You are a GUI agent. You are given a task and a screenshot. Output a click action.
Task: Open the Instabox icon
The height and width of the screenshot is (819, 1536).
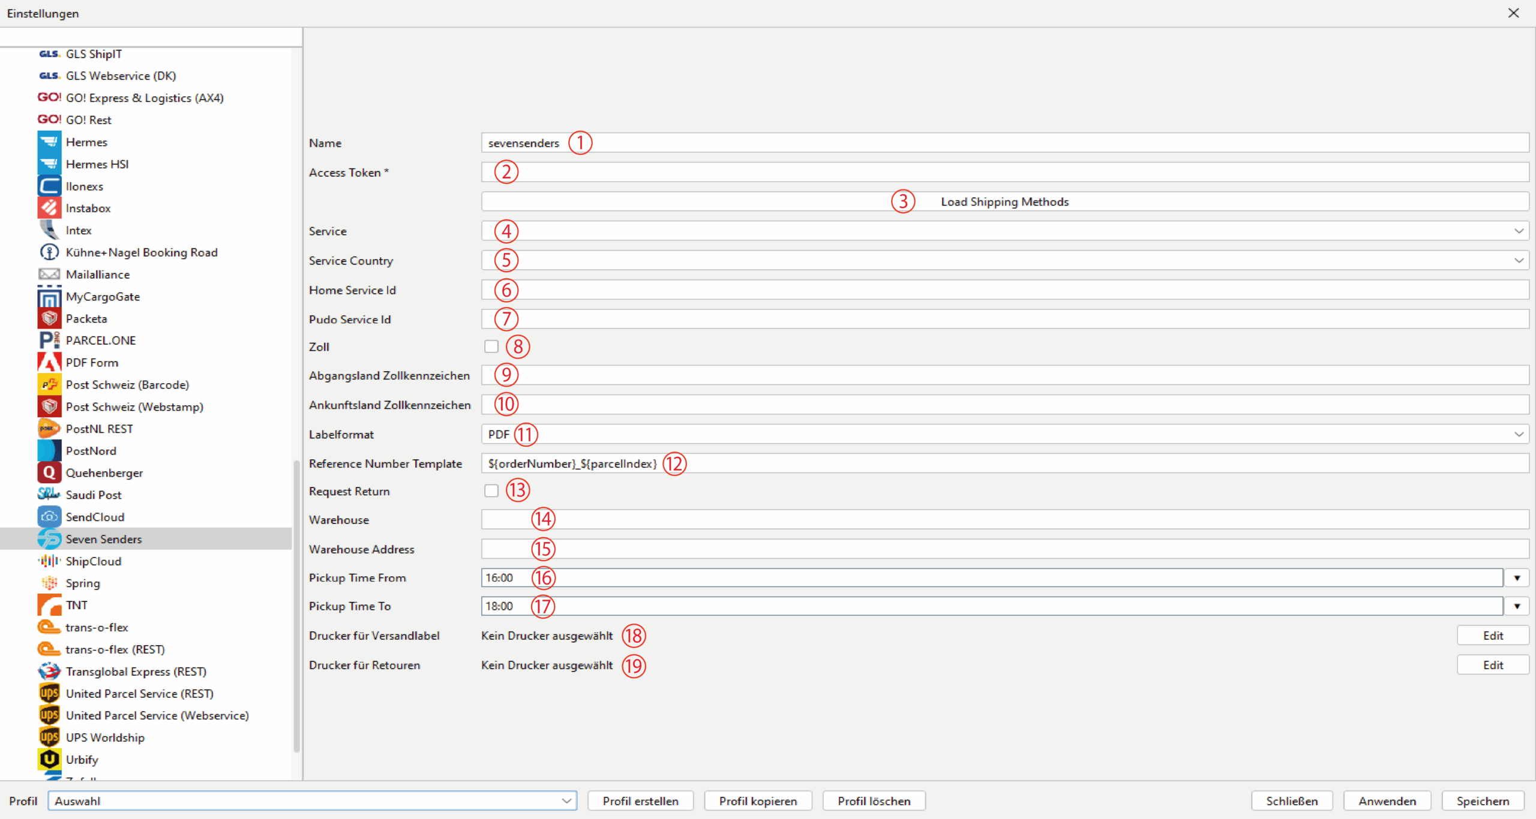point(49,208)
